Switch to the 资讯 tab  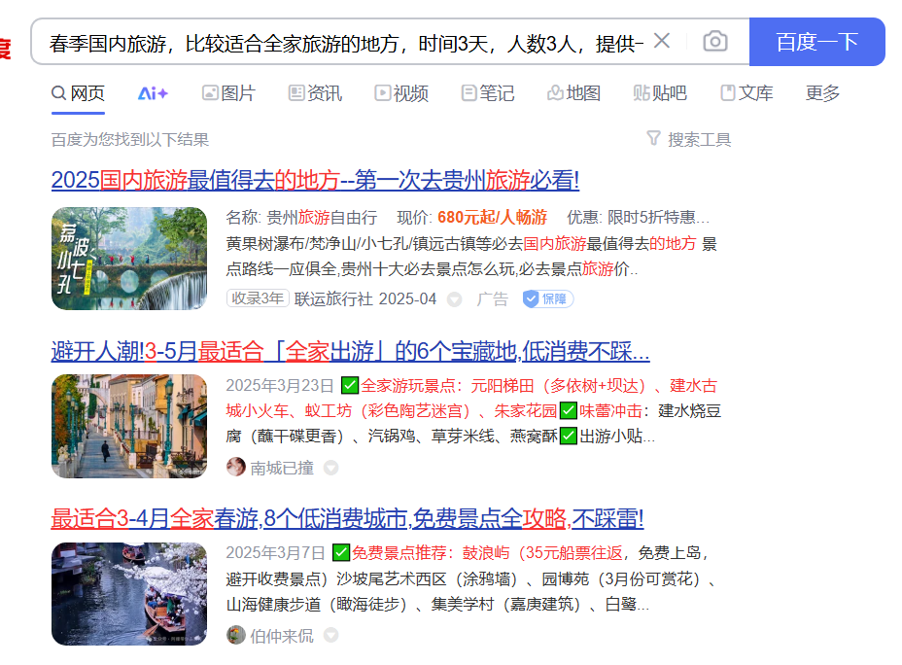(x=315, y=93)
